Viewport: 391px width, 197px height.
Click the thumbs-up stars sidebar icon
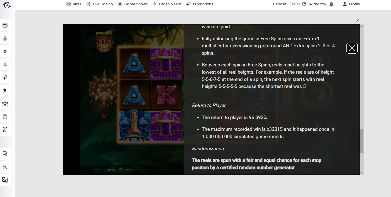pyautogui.click(x=5, y=130)
